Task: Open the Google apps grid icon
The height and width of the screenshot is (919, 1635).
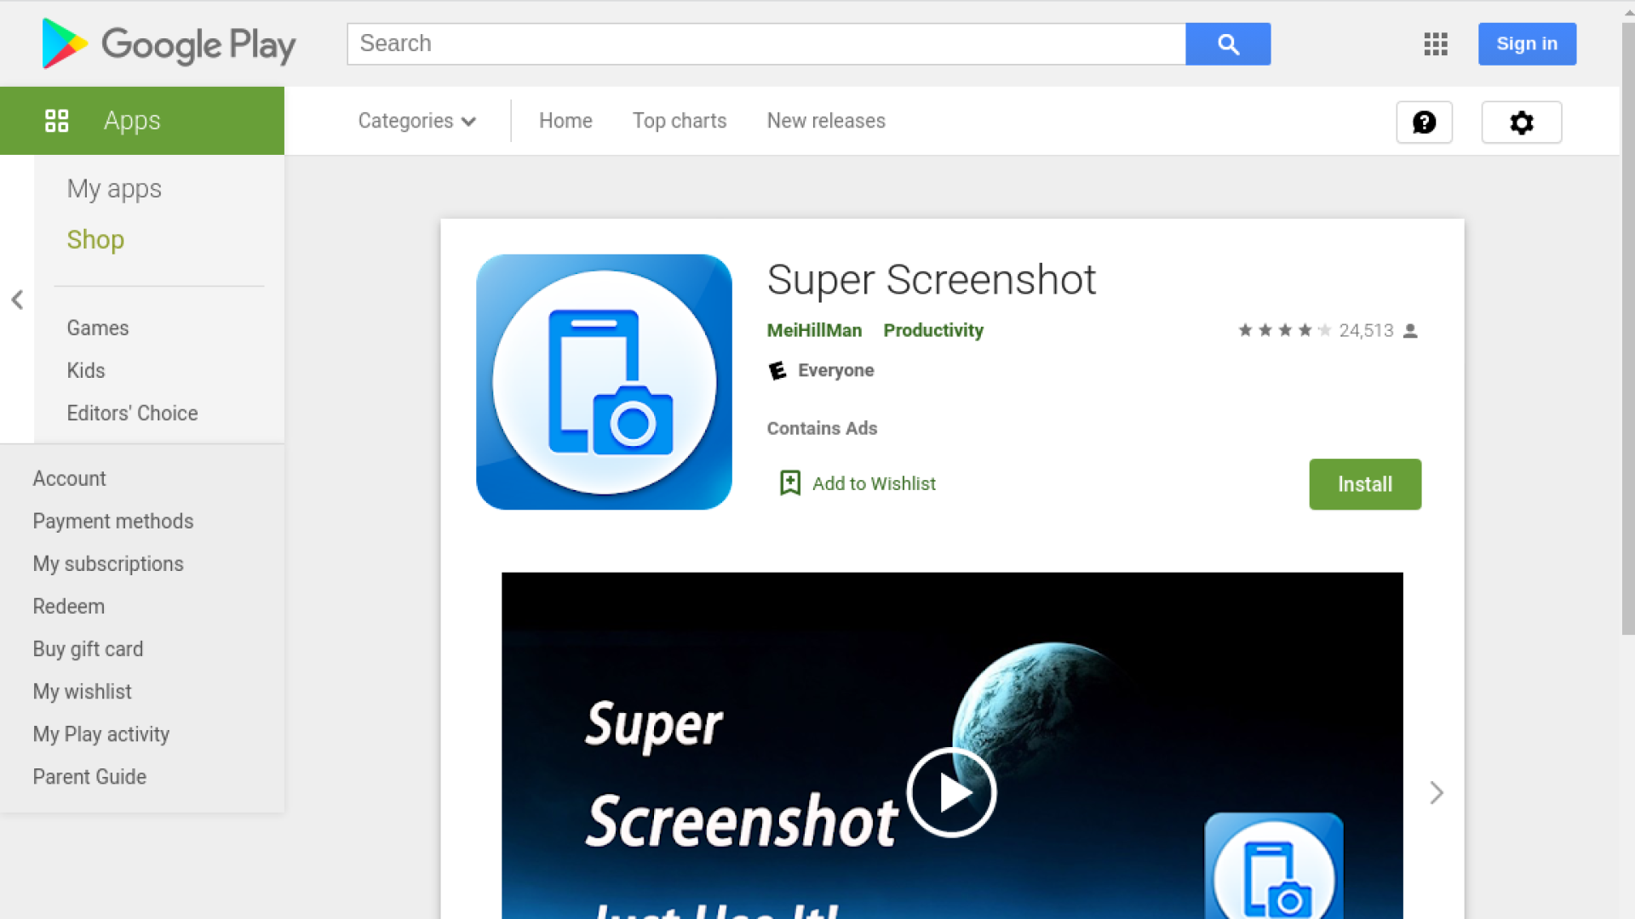Action: click(1436, 44)
